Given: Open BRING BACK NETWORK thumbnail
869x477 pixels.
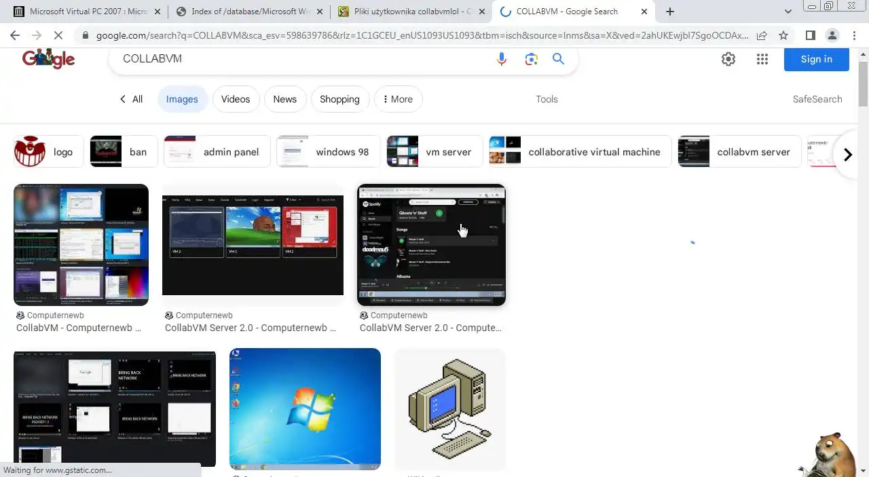Looking at the screenshot, I should (x=115, y=409).
